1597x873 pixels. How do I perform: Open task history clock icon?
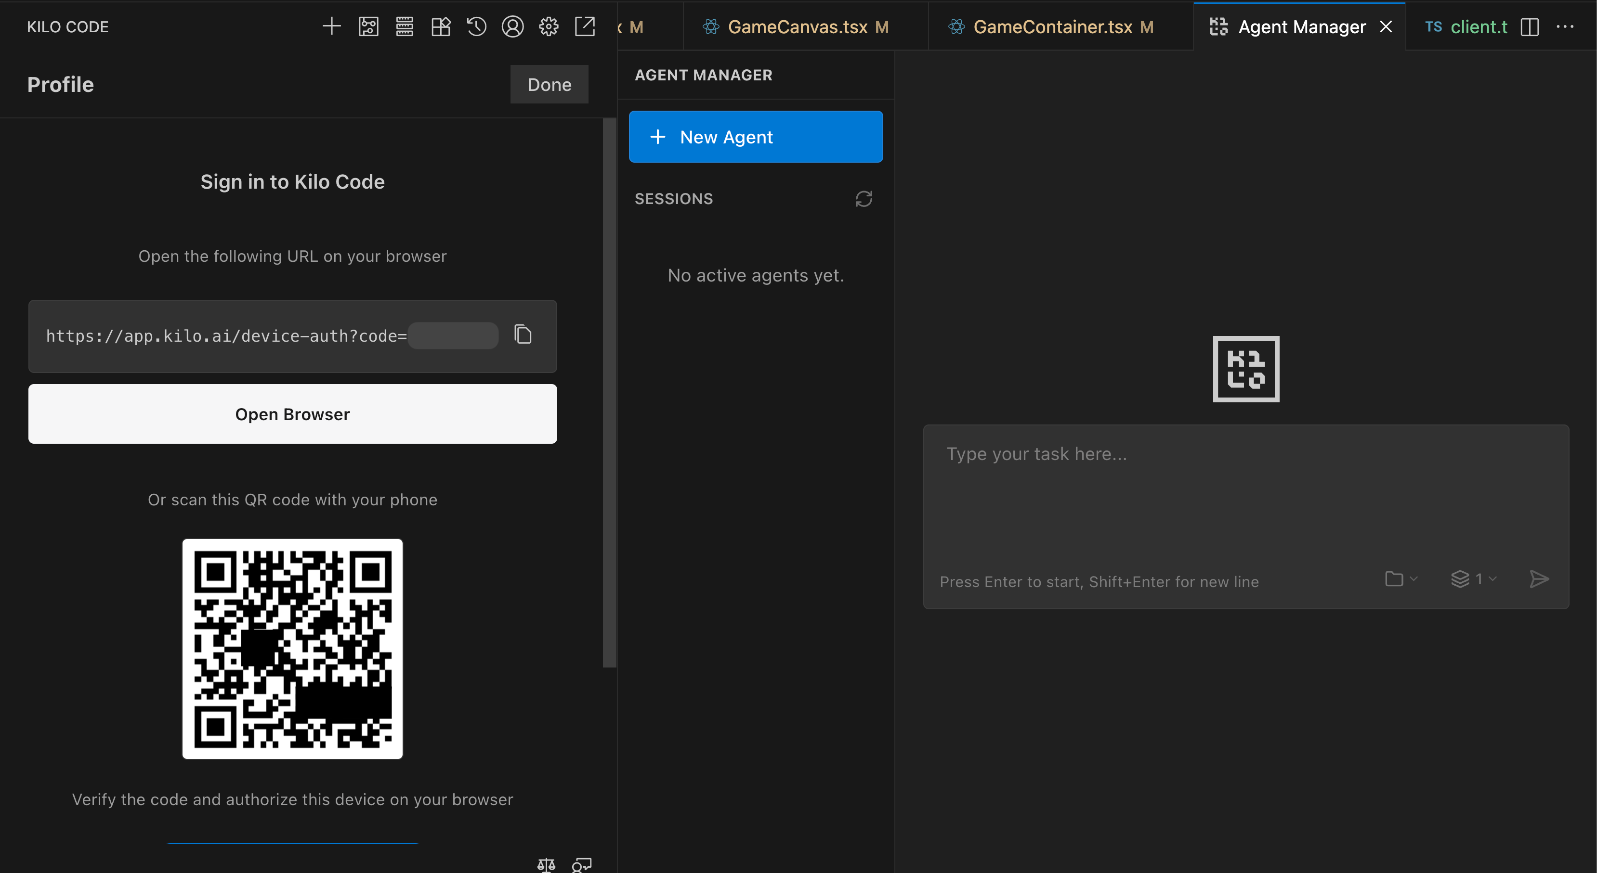point(476,26)
